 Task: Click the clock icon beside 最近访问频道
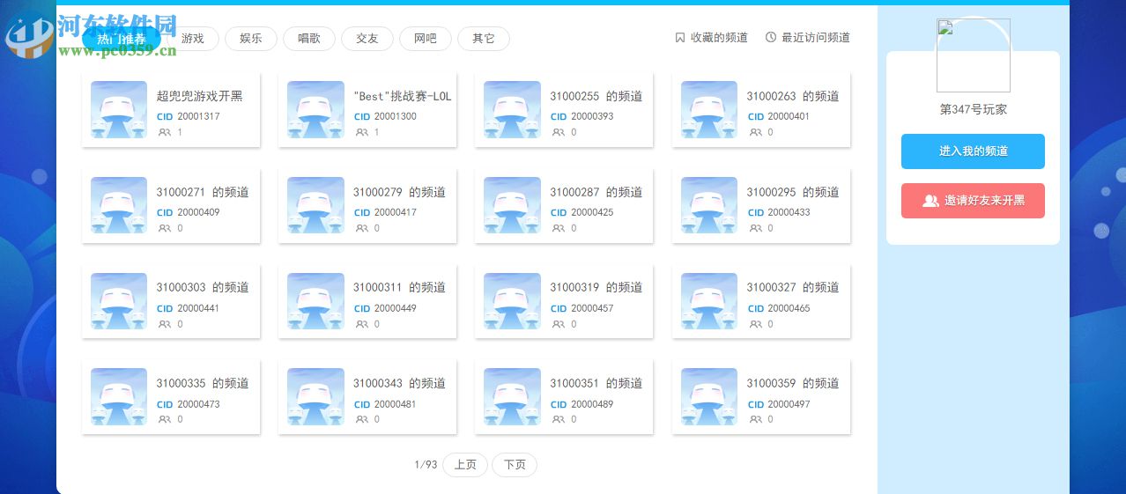771,38
